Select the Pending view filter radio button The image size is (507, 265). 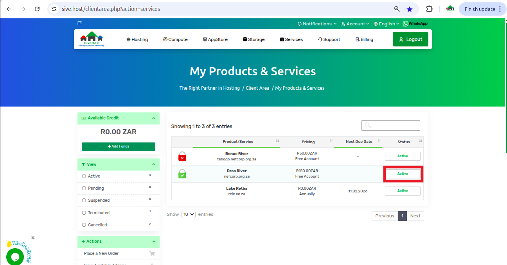point(84,188)
